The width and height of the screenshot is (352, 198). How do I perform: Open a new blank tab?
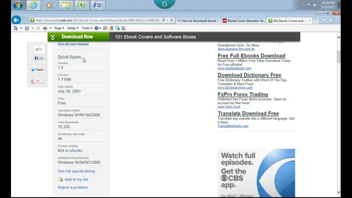pyautogui.click(x=316, y=21)
